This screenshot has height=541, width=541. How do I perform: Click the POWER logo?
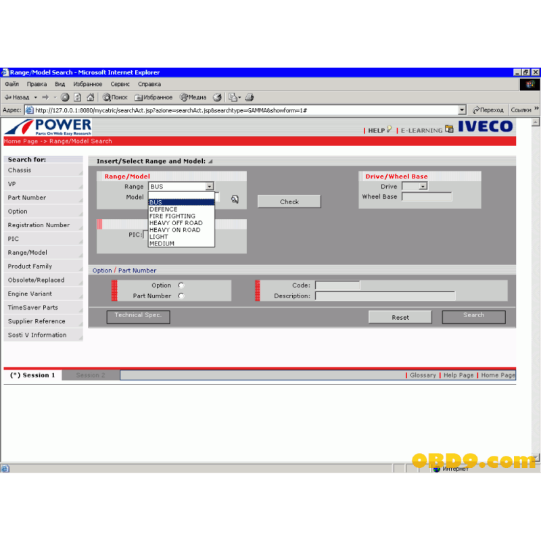[x=48, y=127]
